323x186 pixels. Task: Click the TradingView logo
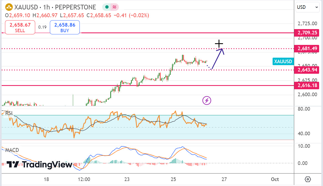click(x=39, y=165)
